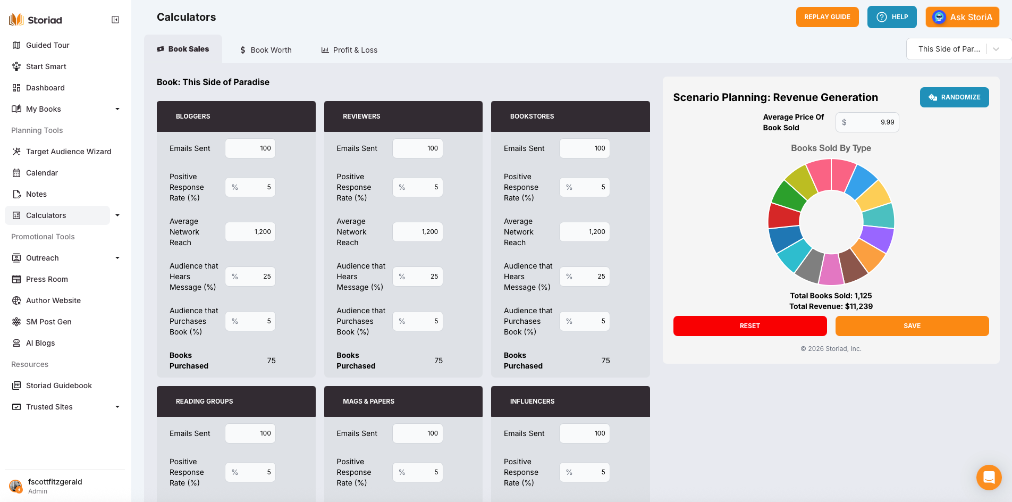Open the Notes tool

coord(36,194)
